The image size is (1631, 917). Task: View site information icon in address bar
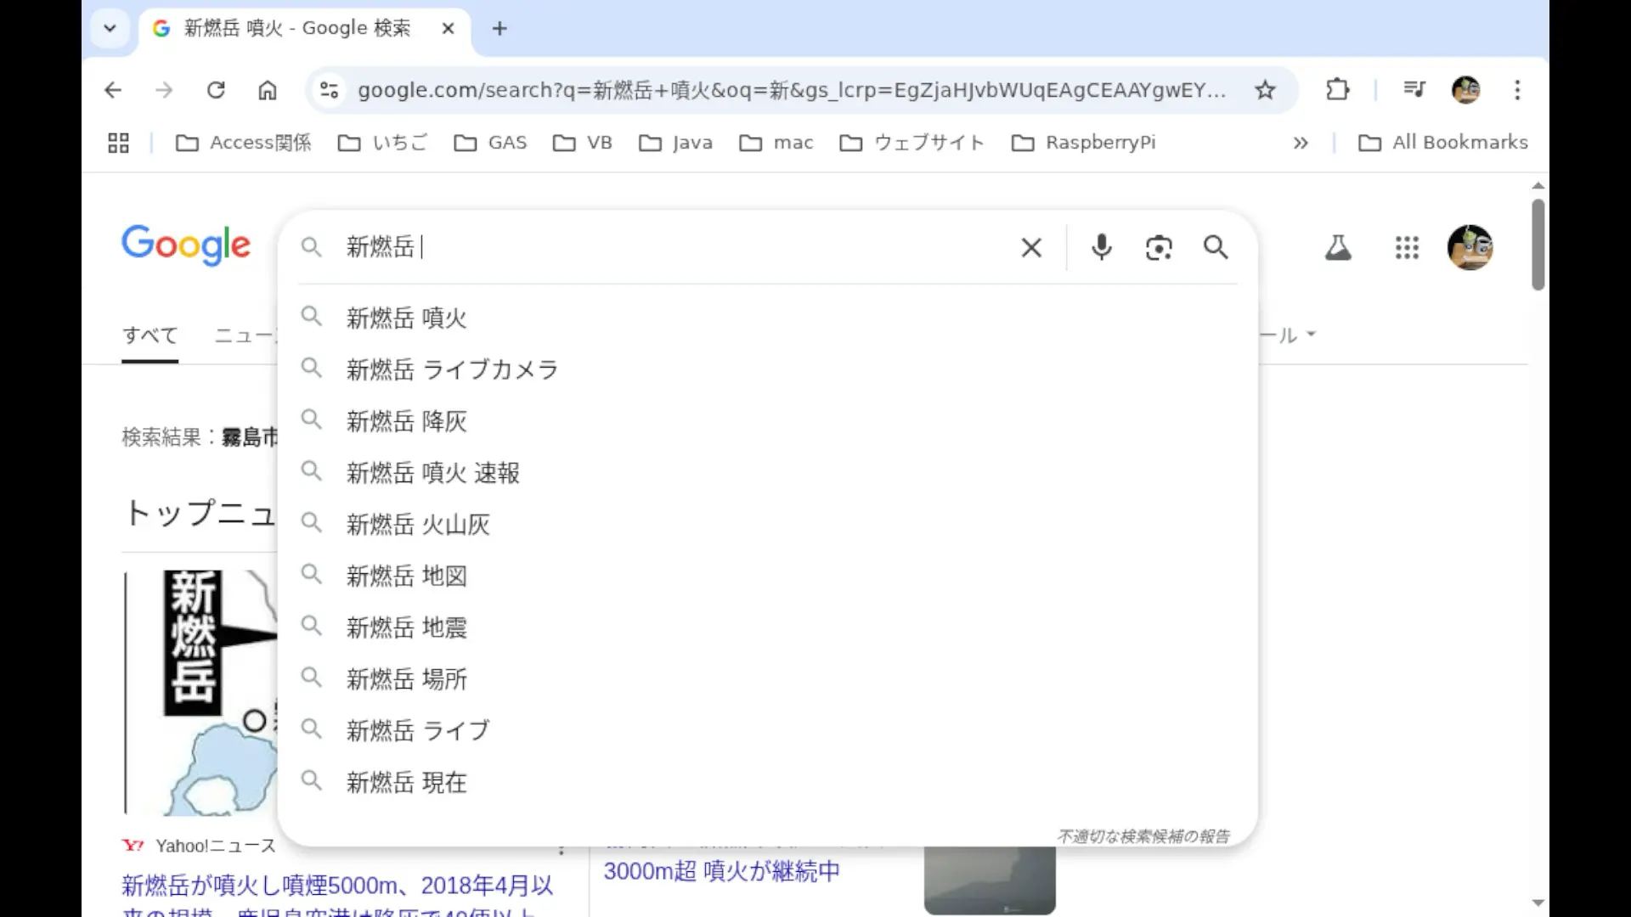pos(330,90)
